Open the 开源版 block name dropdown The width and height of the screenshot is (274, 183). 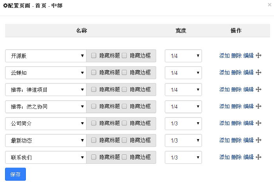click(45, 56)
